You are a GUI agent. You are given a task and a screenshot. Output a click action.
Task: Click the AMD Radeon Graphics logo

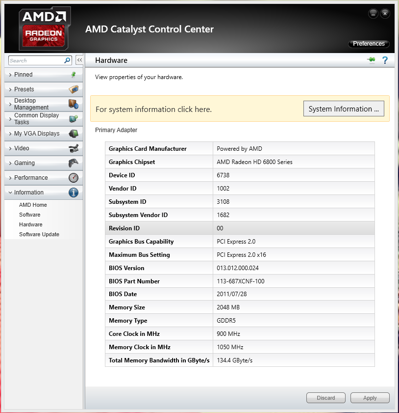[45, 28]
